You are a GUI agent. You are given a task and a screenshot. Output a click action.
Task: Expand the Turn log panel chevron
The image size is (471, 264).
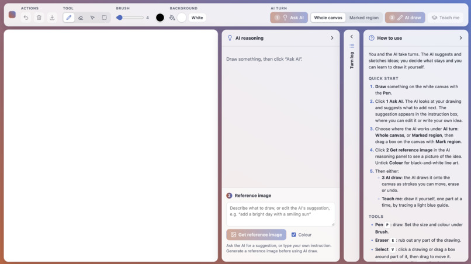point(351,37)
